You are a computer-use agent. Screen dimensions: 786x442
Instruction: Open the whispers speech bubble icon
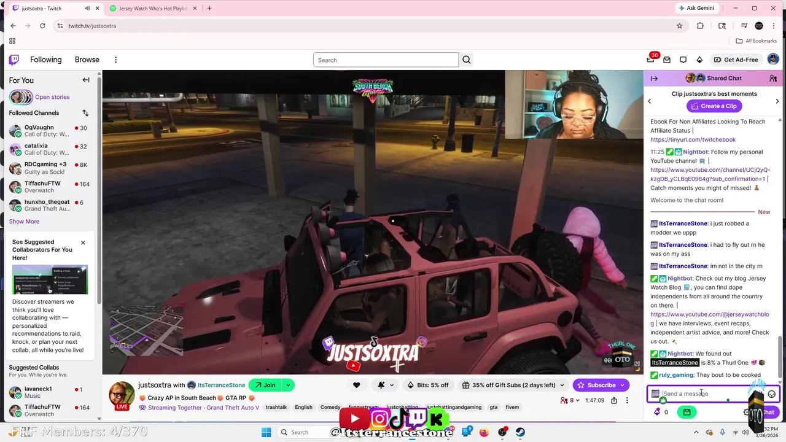point(683,60)
